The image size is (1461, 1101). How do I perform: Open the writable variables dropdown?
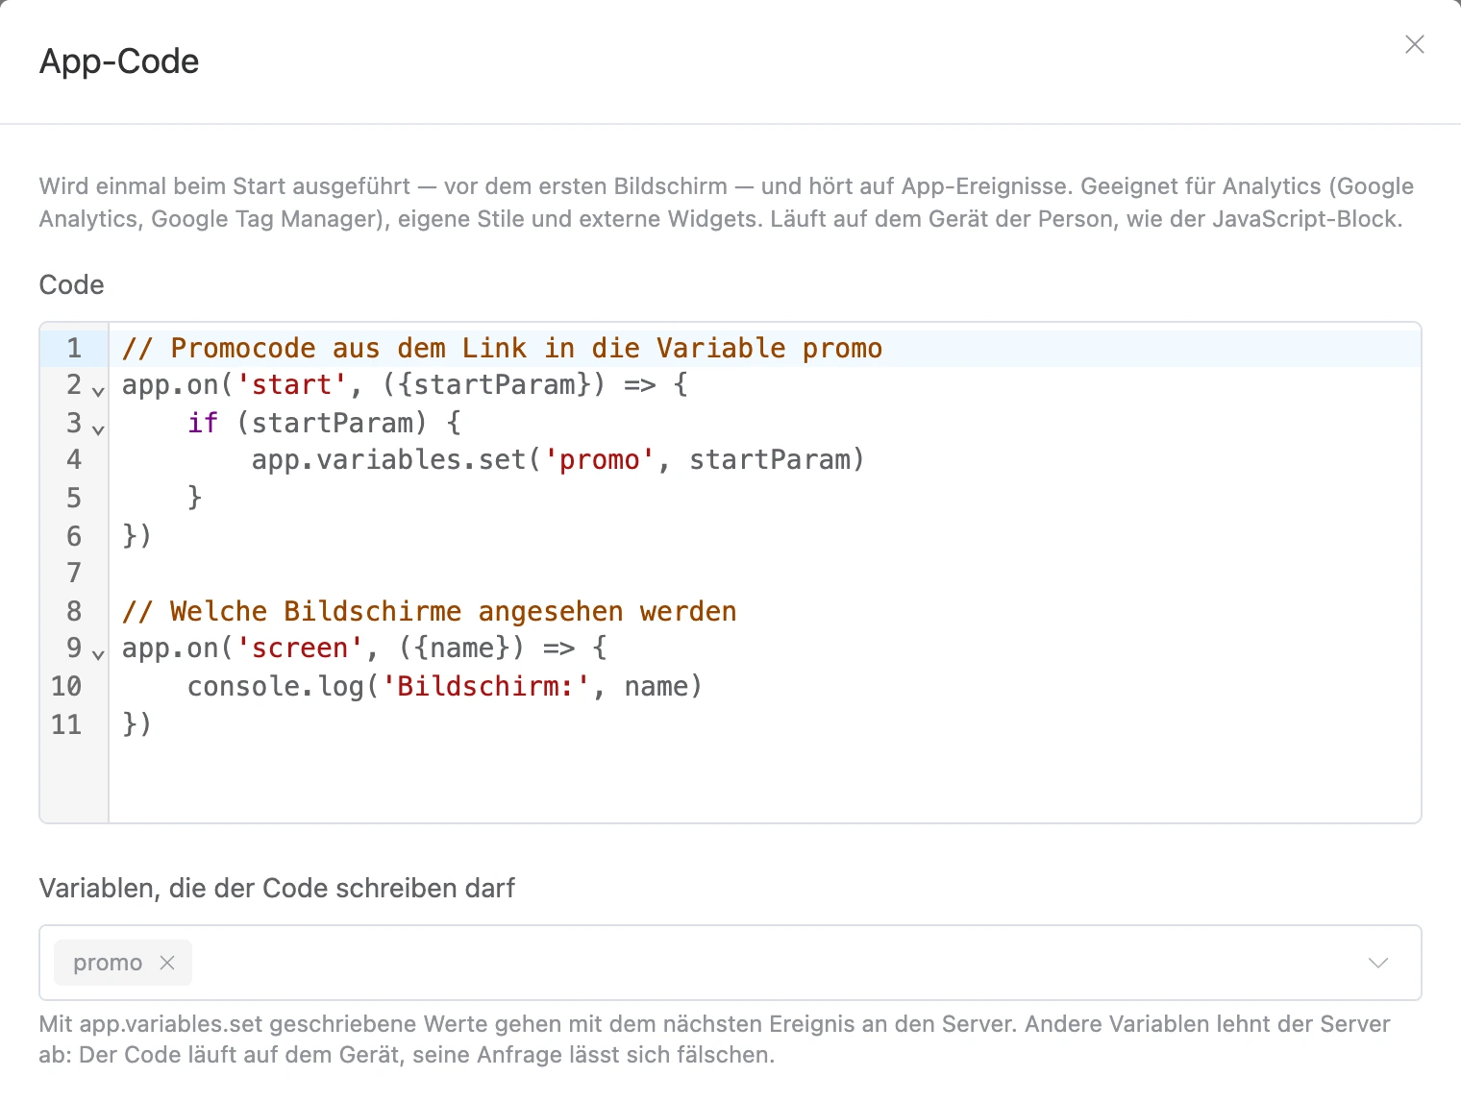click(1378, 963)
